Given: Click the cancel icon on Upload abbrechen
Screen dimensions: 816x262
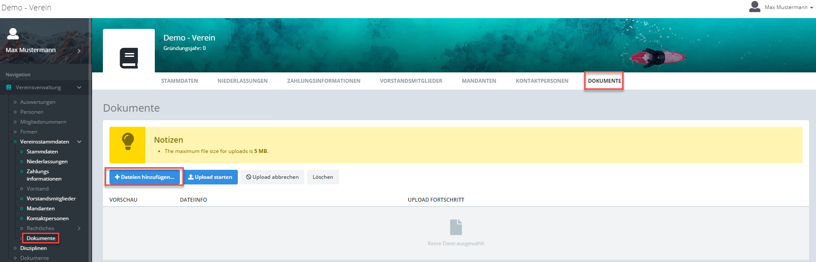Looking at the screenshot, I should point(249,177).
